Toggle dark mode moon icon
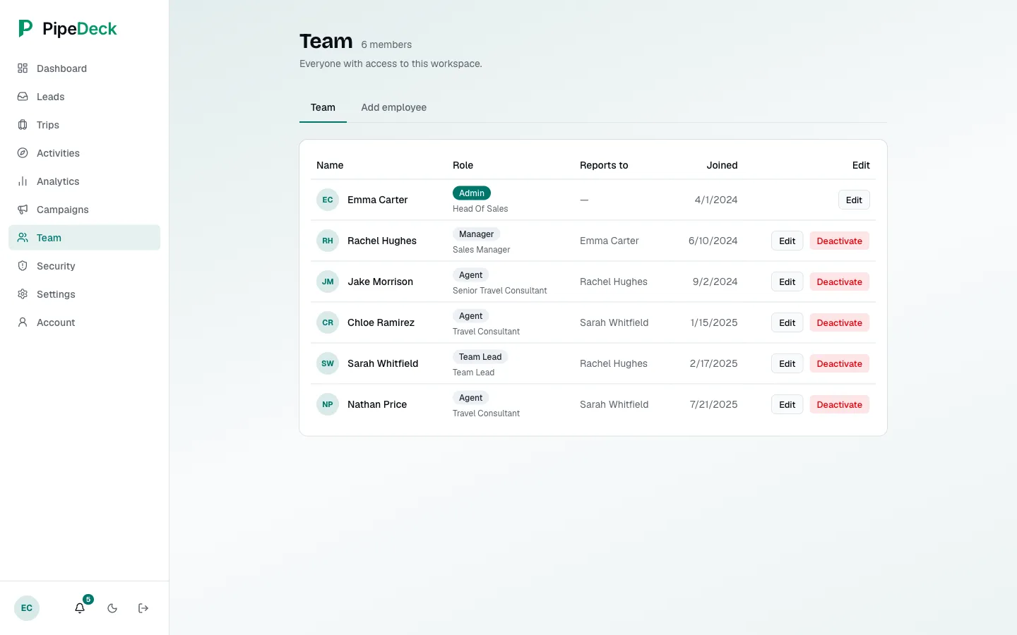This screenshot has width=1017, height=635. coord(112,608)
